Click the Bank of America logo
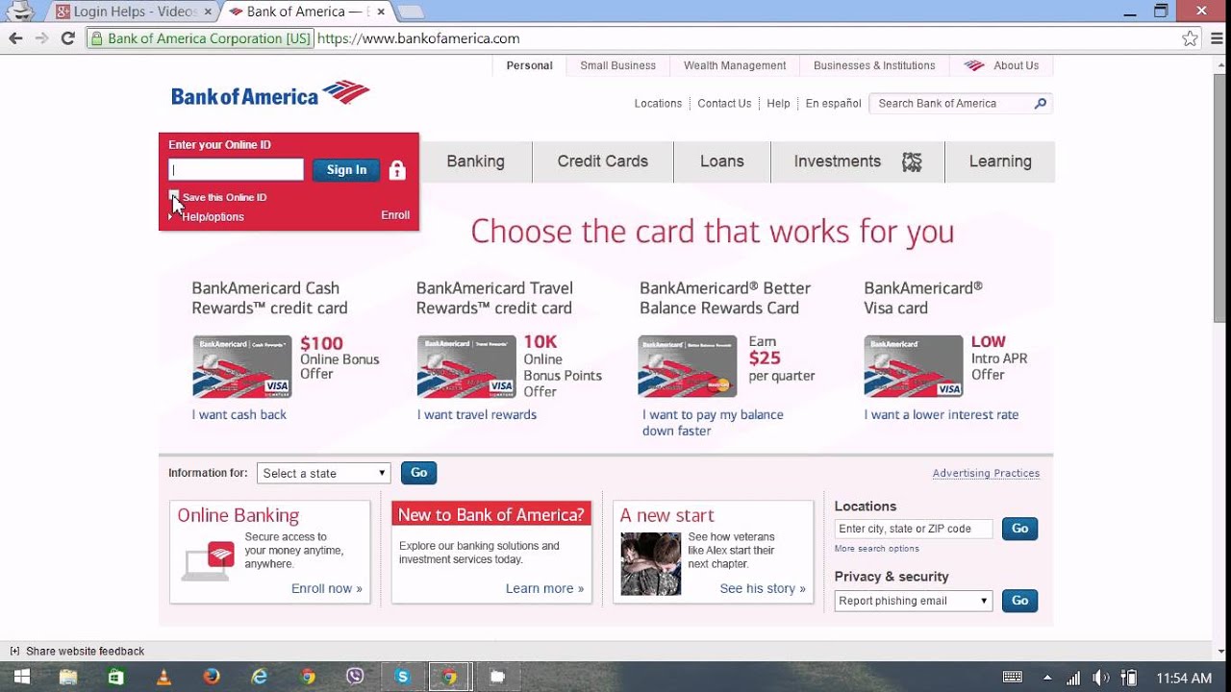This screenshot has width=1231, height=692. (270, 93)
